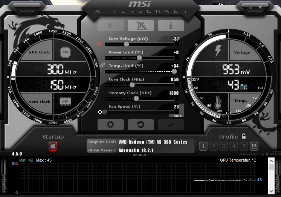
Task: Click the monitor graph scrollbar thumb
Action: click(271, 167)
